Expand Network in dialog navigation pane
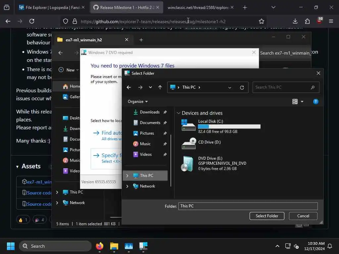Image resolution: width=339 pixels, height=254 pixels. pyautogui.click(x=127, y=186)
